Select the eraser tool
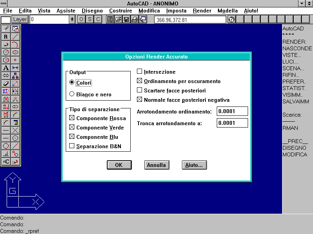313x234 pixels. [x=6, y=83]
